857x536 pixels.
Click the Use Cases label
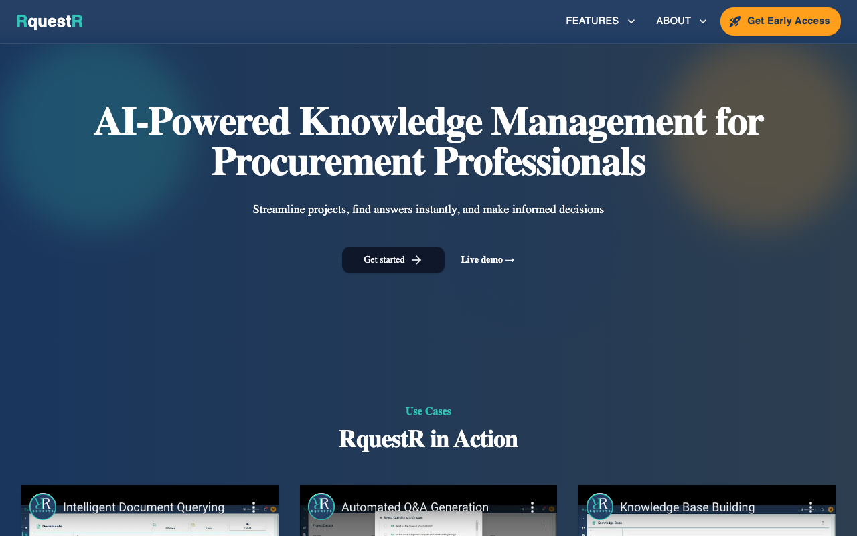(x=428, y=411)
